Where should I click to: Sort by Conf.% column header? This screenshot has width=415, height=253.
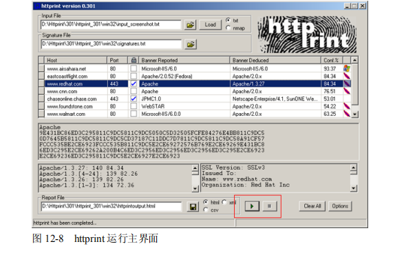tap(332, 60)
